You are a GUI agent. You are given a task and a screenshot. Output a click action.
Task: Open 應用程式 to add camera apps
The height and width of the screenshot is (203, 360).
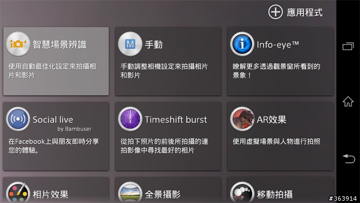coord(305,12)
